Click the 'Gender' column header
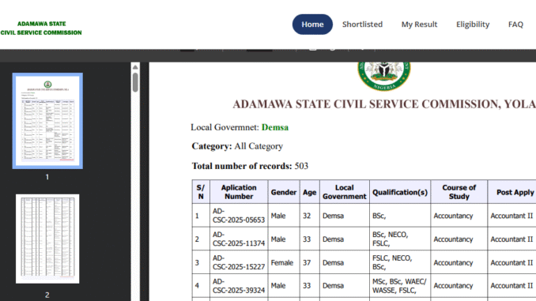 [x=284, y=192]
